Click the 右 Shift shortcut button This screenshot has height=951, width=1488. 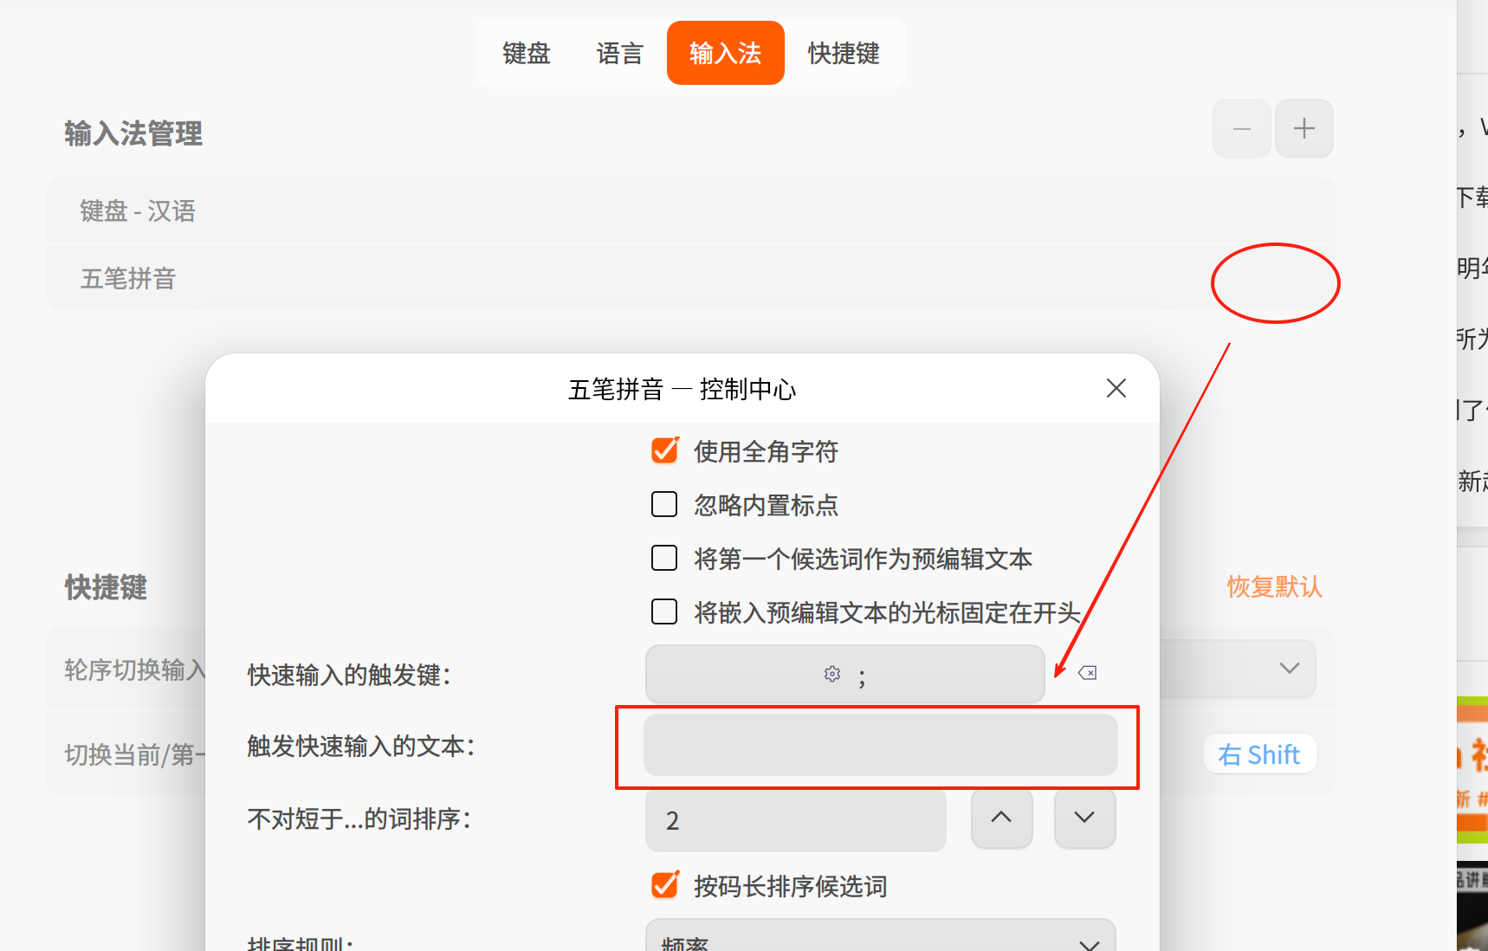[x=1259, y=754]
